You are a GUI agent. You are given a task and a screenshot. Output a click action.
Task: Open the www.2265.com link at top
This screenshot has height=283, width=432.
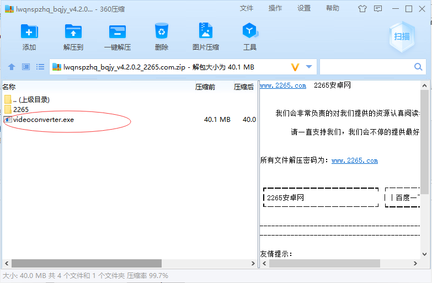283,86
